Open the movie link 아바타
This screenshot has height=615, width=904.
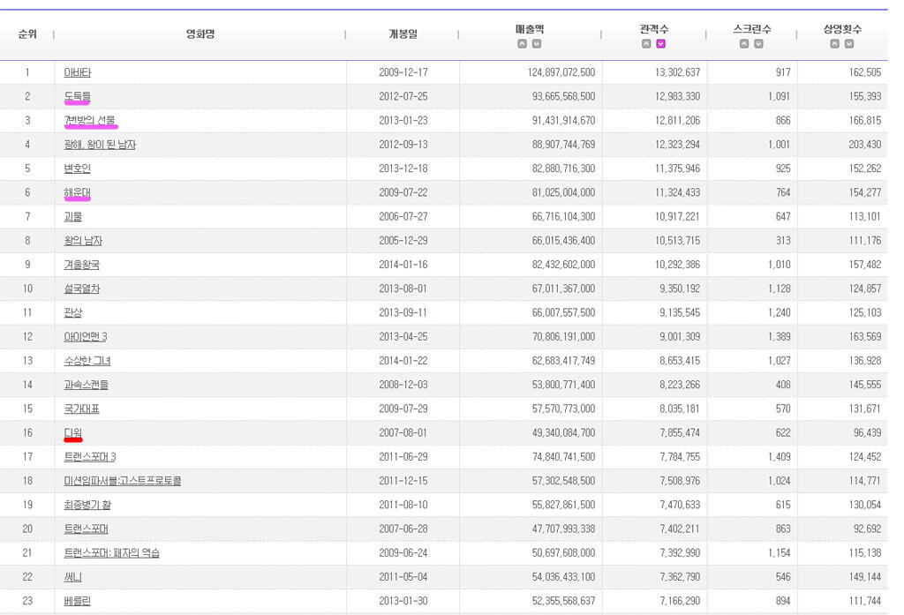point(78,72)
